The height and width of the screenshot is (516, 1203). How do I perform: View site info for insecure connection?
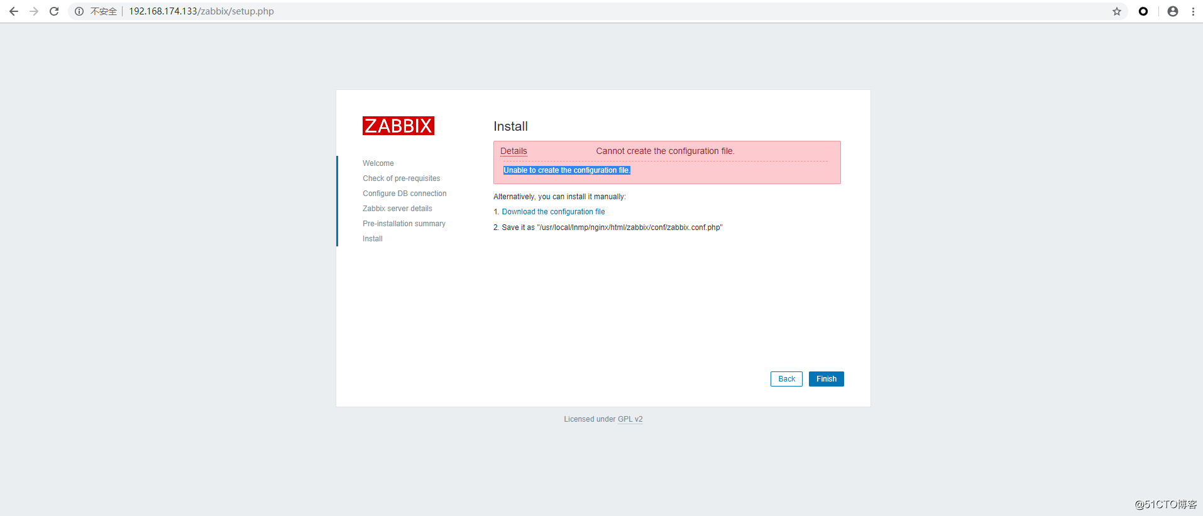point(79,11)
